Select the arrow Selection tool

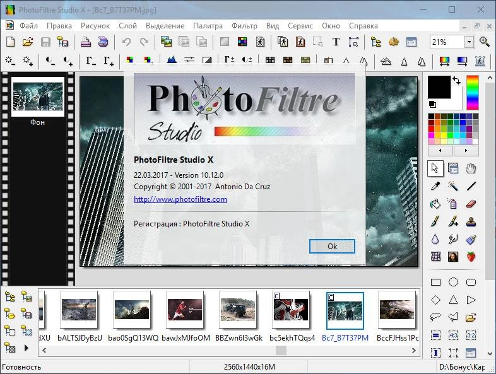click(435, 168)
